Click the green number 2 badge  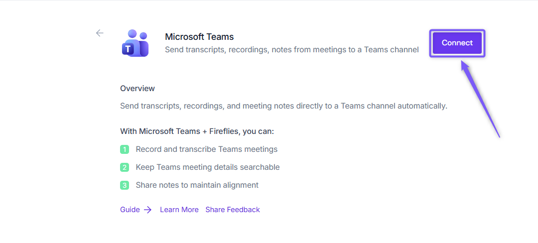click(x=125, y=167)
